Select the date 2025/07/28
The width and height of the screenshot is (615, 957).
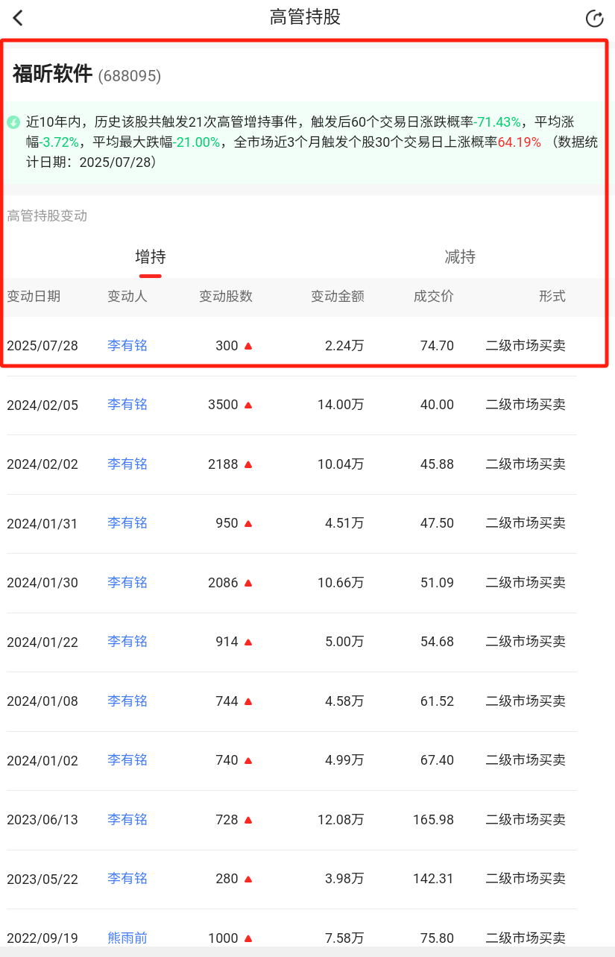point(42,346)
